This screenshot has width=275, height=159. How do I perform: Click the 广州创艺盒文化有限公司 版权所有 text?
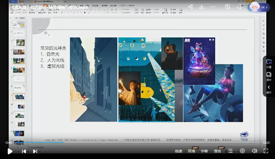141,140
